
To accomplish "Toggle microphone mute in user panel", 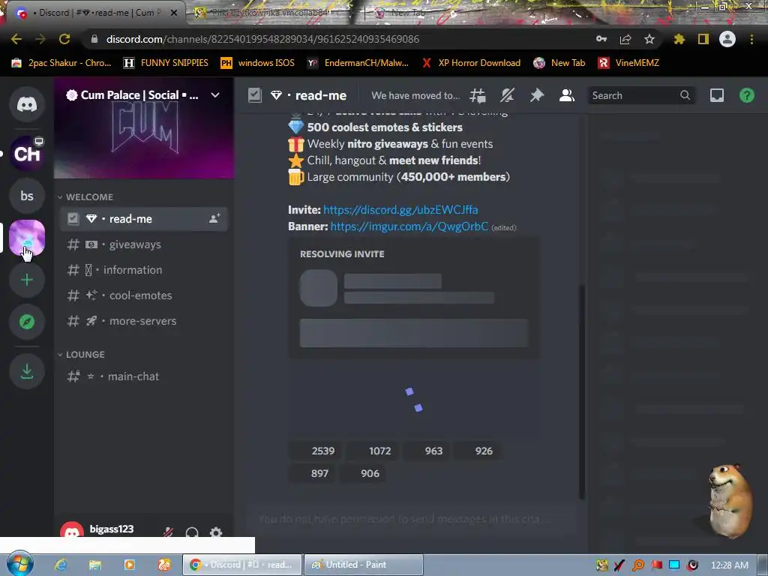I will click(169, 532).
